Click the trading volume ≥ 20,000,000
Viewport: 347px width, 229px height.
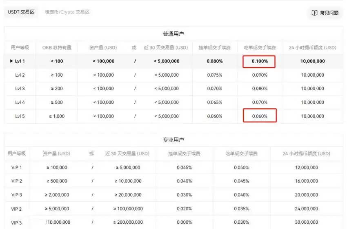point(128,195)
